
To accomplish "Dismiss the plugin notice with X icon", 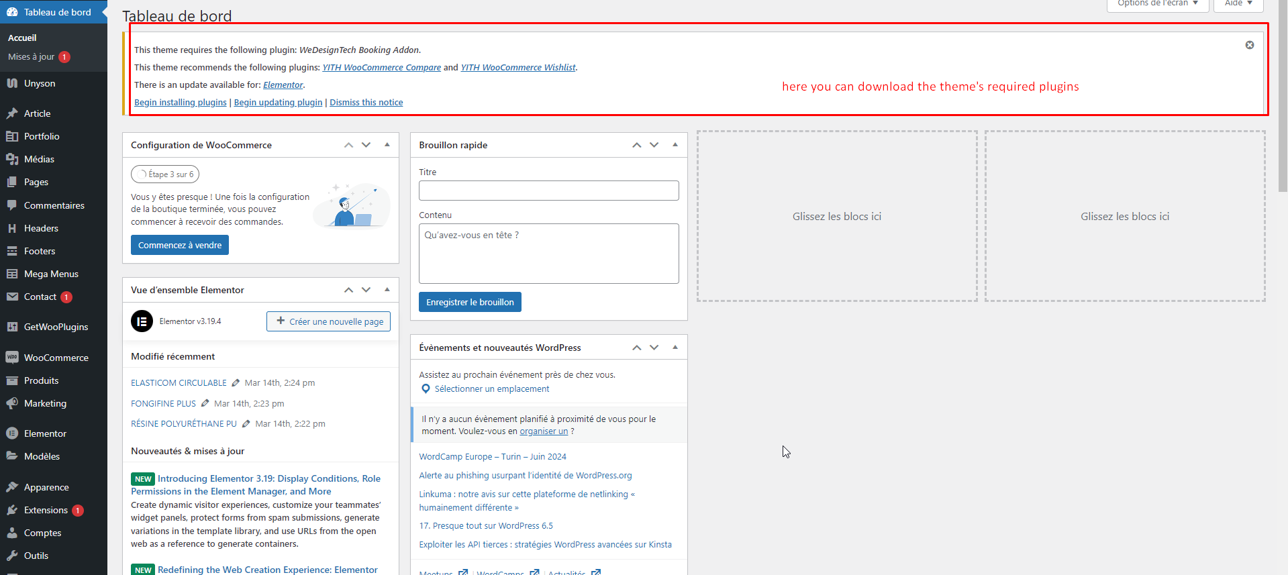I will pos(1250,45).
